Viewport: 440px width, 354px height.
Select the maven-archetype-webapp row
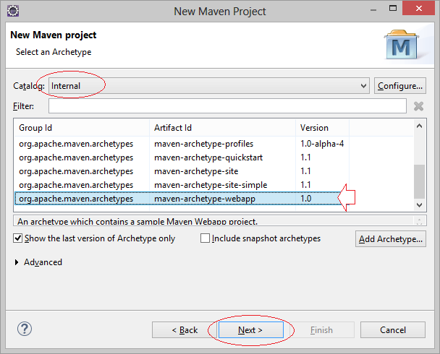point(182,199)
